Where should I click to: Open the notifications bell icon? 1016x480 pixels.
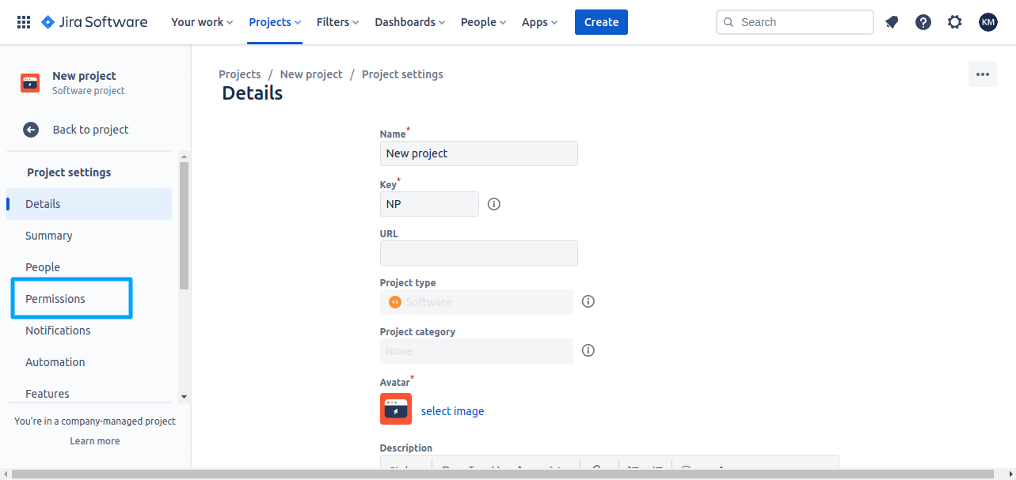pyautogui.click(x=892, y=22)
